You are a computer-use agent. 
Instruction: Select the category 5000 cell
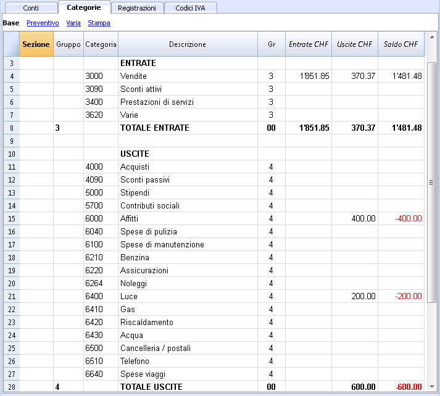coord(101,192)
